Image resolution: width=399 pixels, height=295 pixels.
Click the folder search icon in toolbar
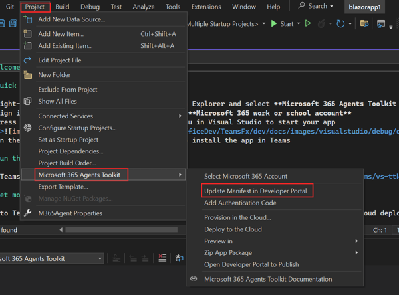tap(364, 24)
